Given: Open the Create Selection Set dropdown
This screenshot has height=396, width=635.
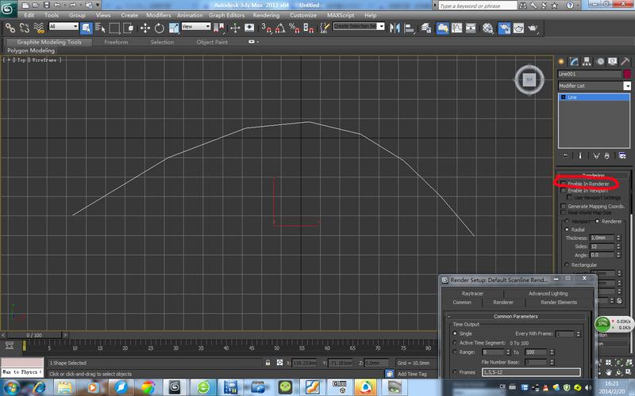Looking at the screenshot, I should pos(359,26).
